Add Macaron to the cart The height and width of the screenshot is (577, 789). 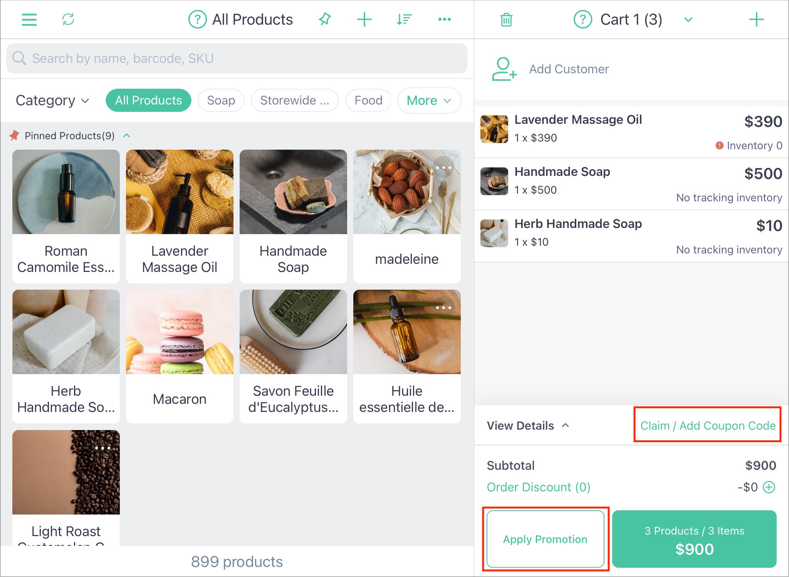180,356
